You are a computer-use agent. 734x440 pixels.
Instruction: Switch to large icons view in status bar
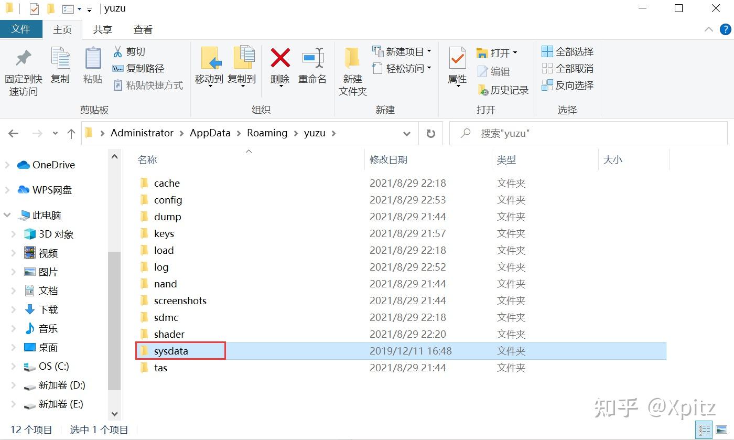(721, 429)
